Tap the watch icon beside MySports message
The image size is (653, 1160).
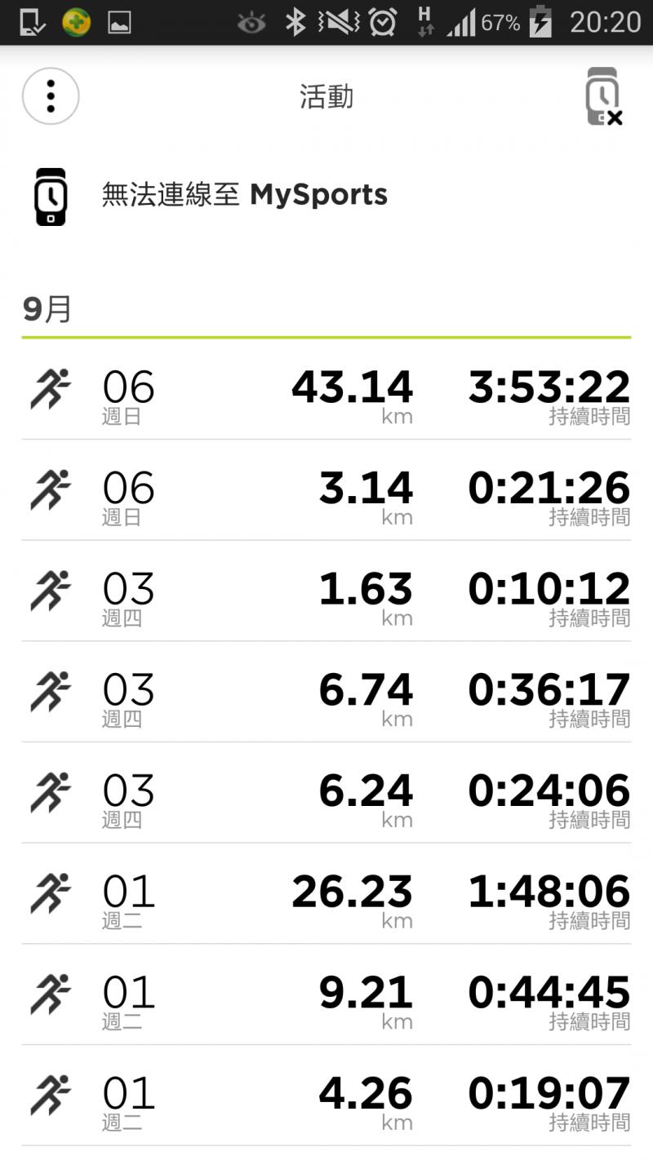[x=51, y=196]
